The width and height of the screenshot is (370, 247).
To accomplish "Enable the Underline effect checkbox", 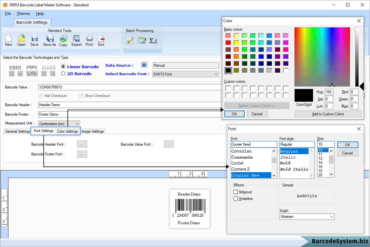I will point(235,198).
